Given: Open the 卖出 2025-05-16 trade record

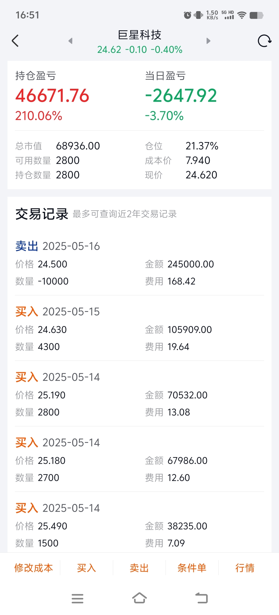Looking at the screenshot, I should tap(139, 263).
